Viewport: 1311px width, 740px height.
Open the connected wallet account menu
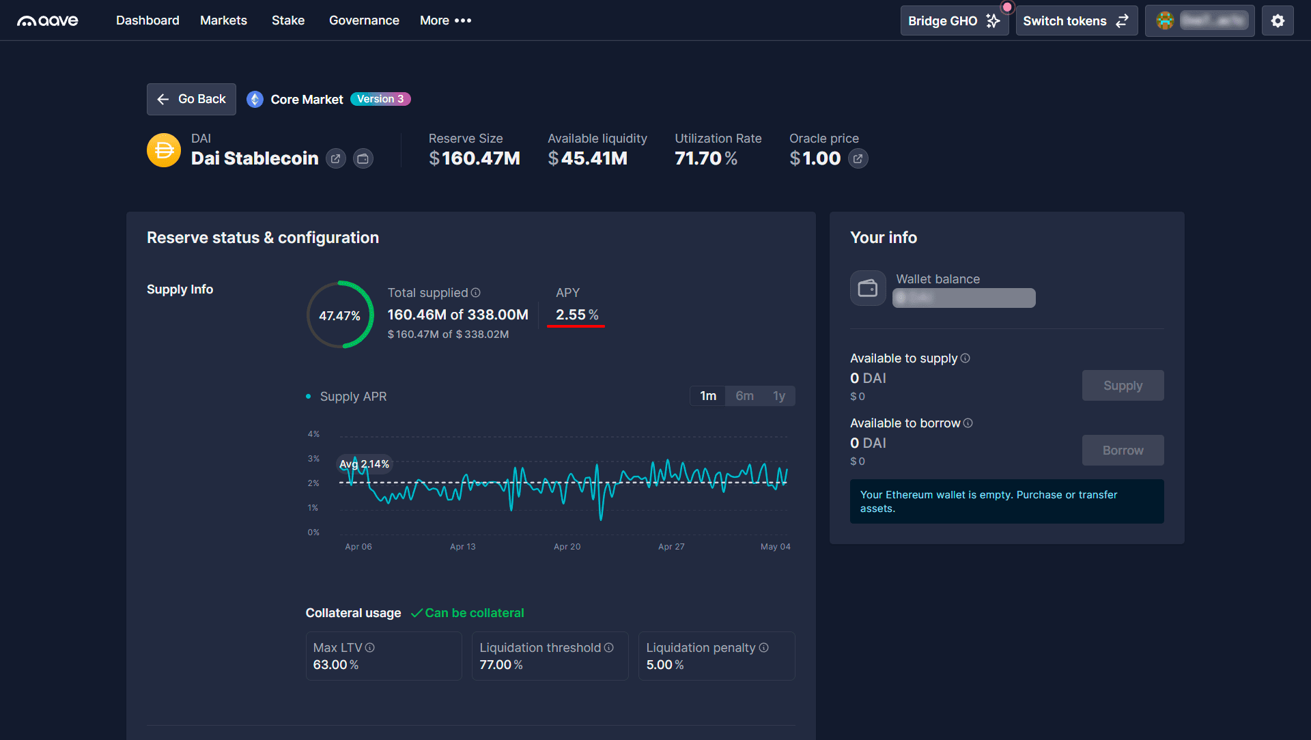(x=1200, y=21)
